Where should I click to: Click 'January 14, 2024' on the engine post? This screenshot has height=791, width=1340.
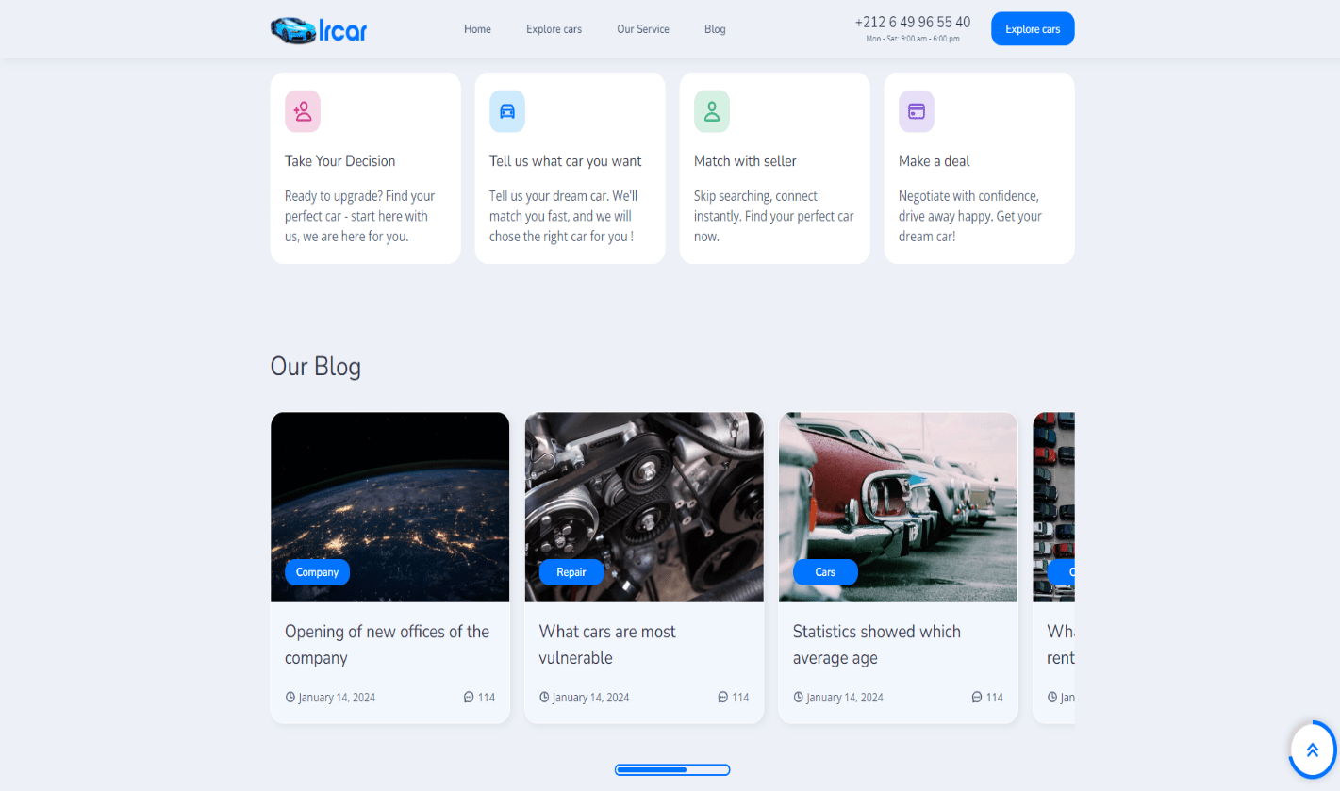(591, 698)
